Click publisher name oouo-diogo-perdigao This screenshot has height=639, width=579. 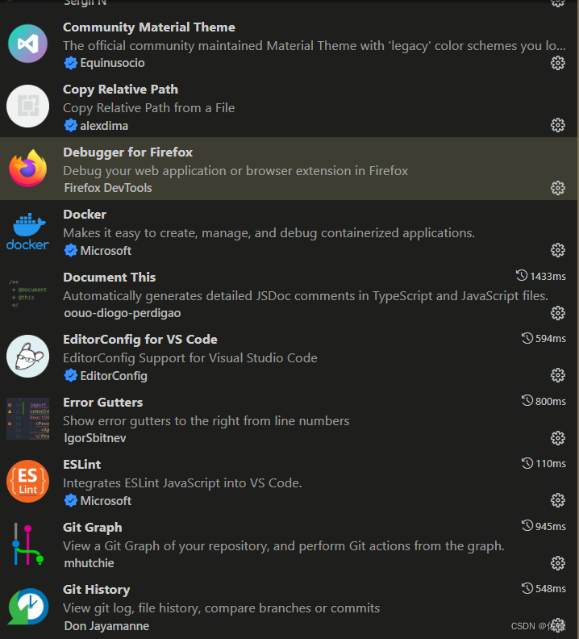point(123,313)
